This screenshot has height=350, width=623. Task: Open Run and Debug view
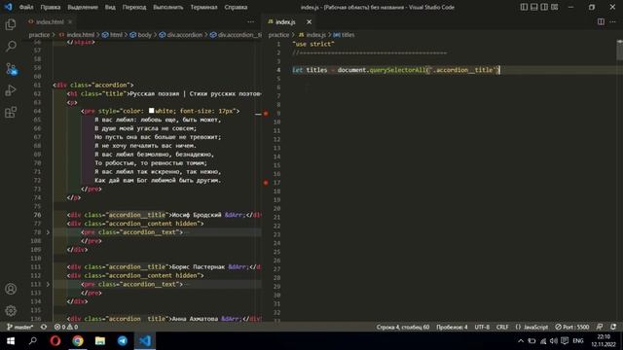11,90
